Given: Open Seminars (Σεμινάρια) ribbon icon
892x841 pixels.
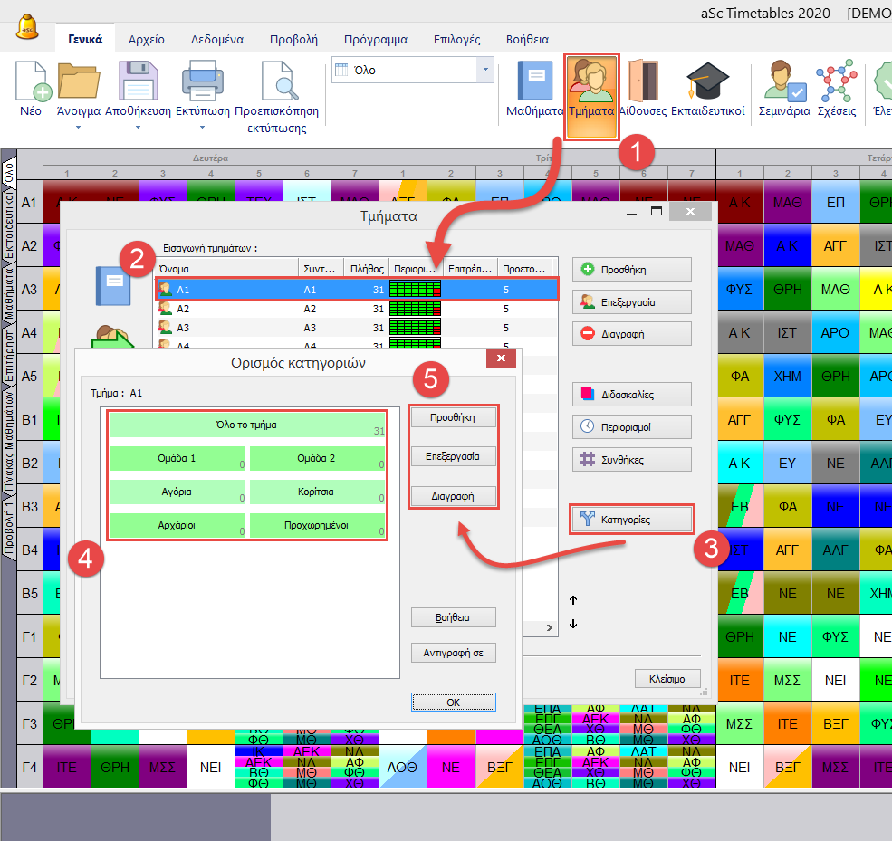Looking at the screenshot, I should pos(784,82).
